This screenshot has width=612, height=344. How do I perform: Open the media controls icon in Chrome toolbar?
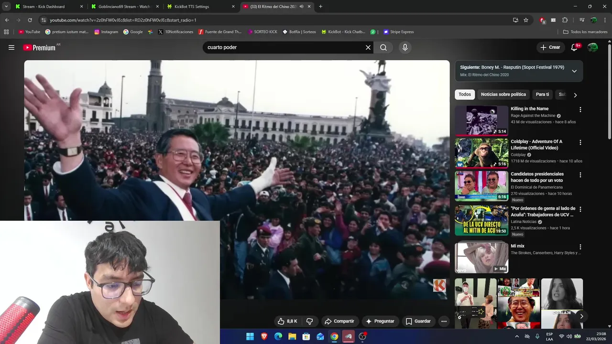(582, 20)
